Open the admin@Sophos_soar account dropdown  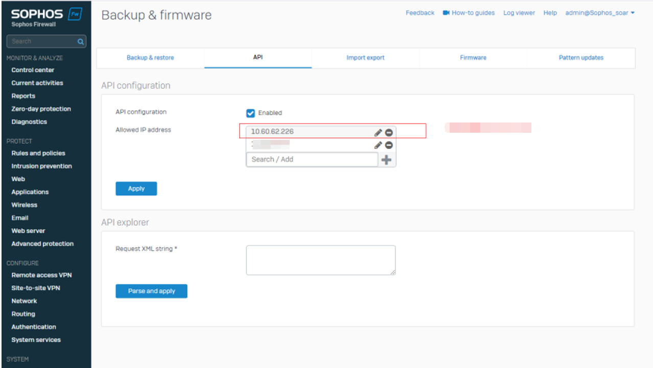(600, 13)
